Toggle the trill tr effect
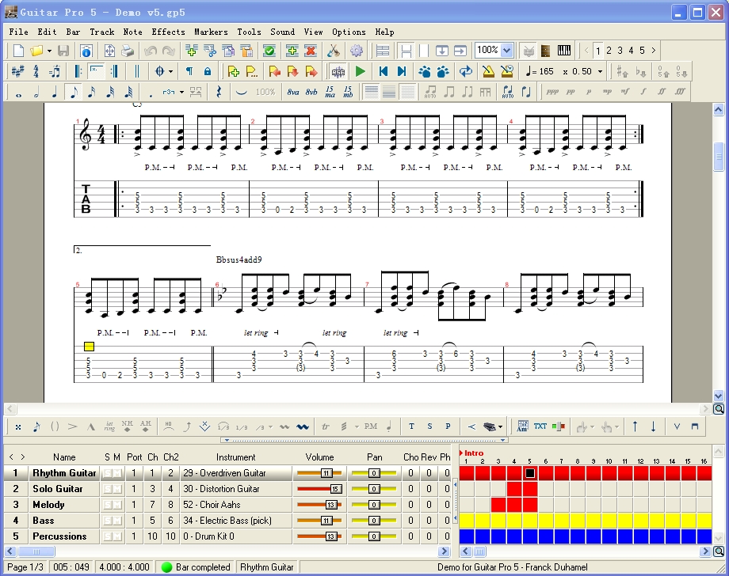729x576 pixels. [326, 426]
